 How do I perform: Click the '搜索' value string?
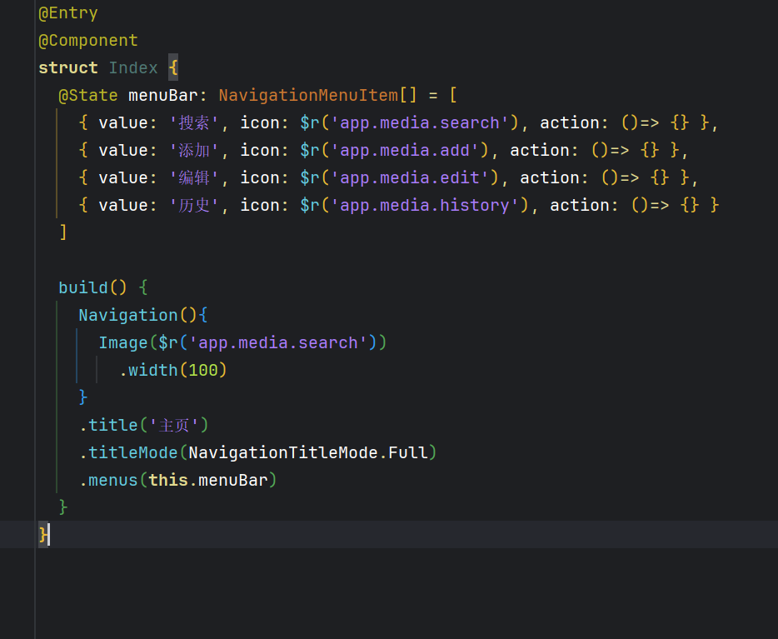(194, 123)
